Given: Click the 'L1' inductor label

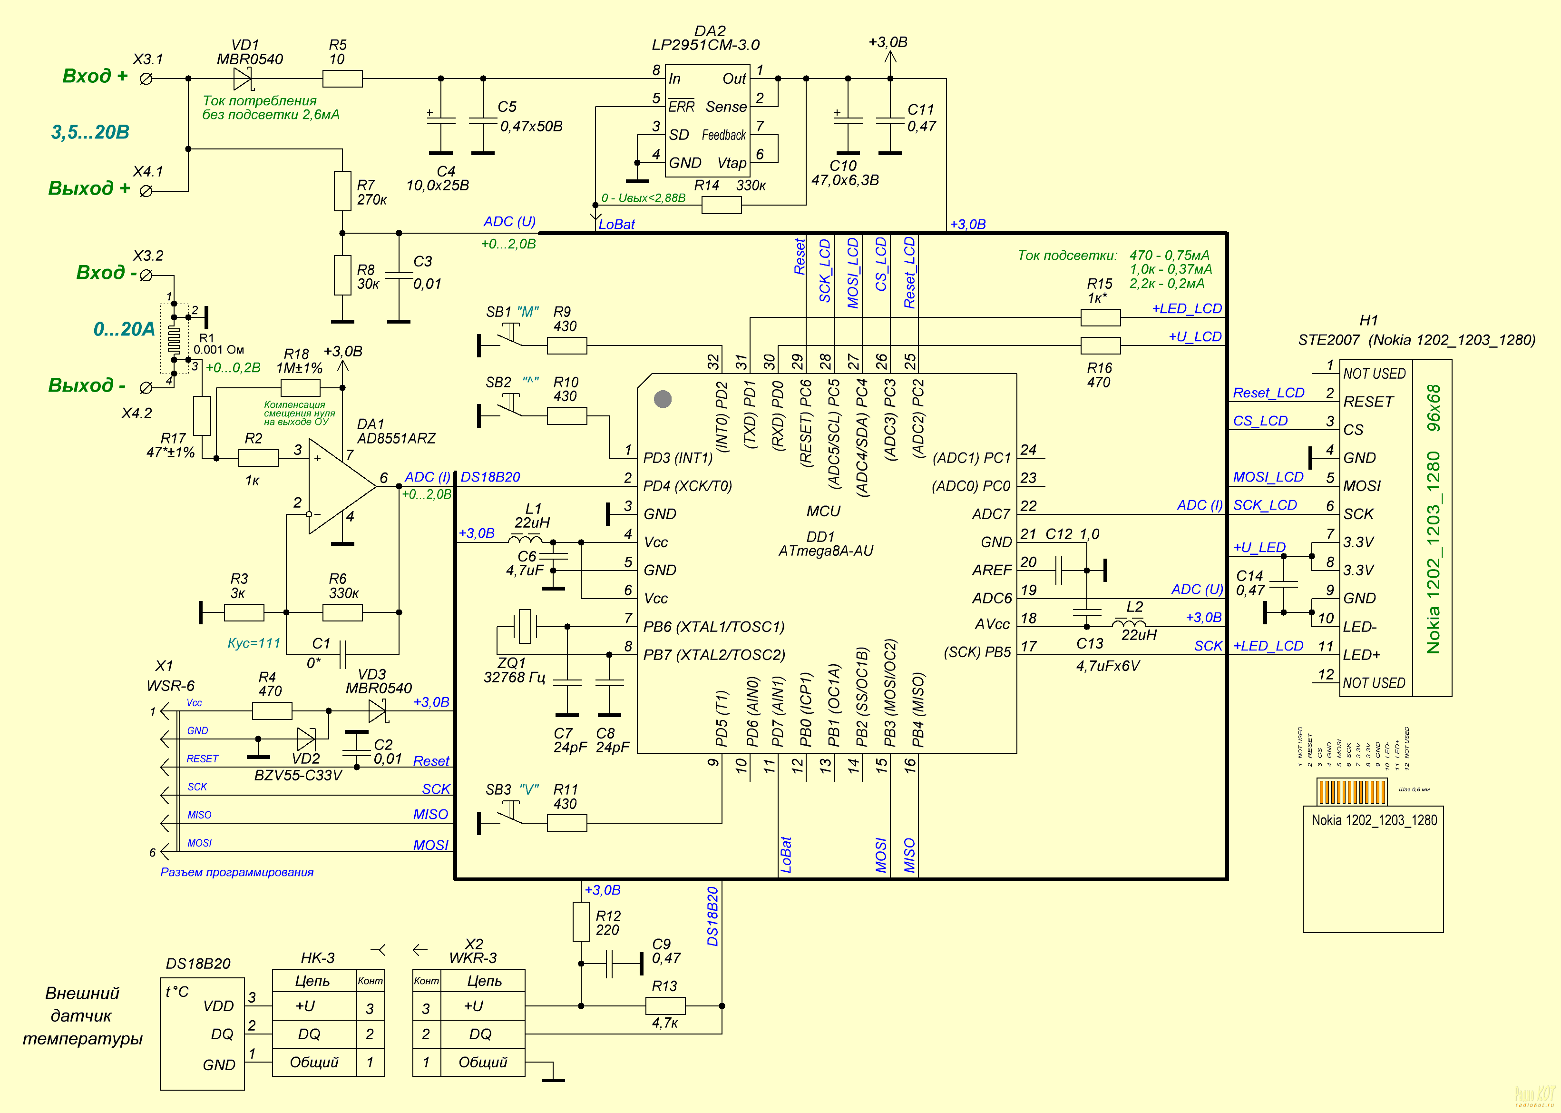Looking at the screenshot, I should coord(534,509).
